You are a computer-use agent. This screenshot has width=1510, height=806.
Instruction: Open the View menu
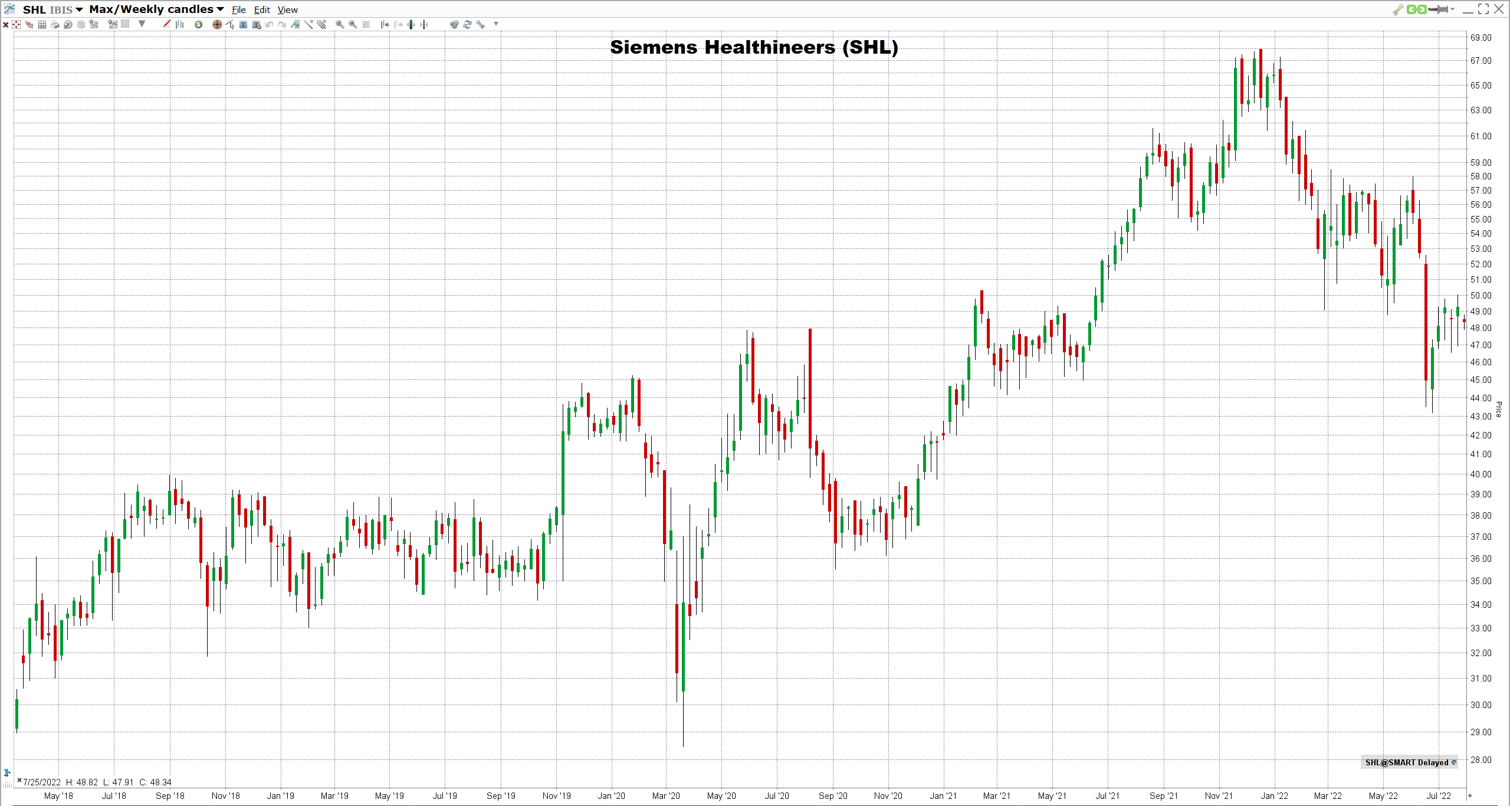(x=287, y=10)
